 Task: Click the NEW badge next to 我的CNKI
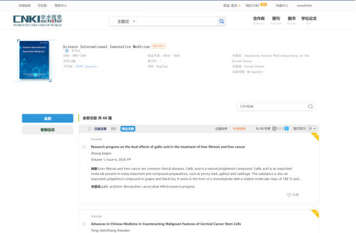[x=263, y=4]
